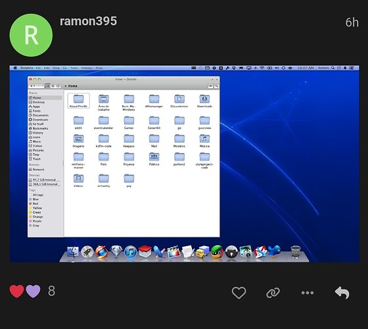The height and width of the screenshot is (329, 368).
Task: Open the Help menu
Action: (99, 68)
